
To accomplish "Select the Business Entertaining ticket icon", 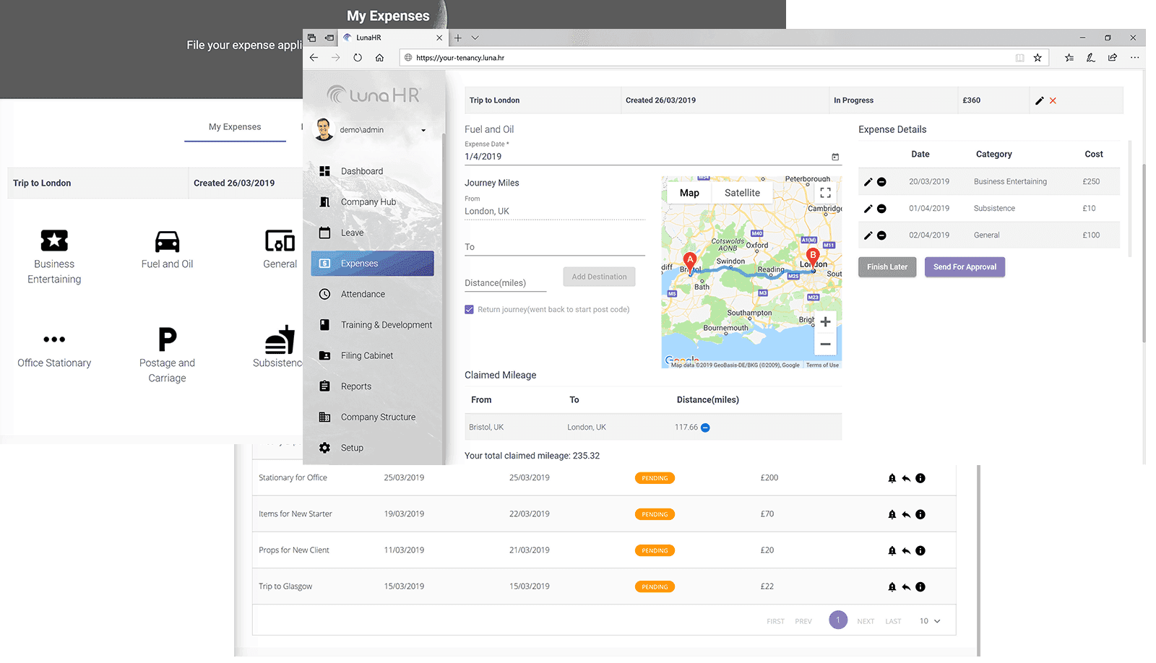I will click(54, 240).
